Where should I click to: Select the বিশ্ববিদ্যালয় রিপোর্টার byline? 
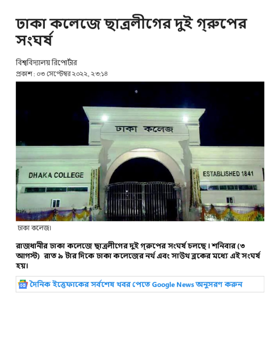pos(47,62)
